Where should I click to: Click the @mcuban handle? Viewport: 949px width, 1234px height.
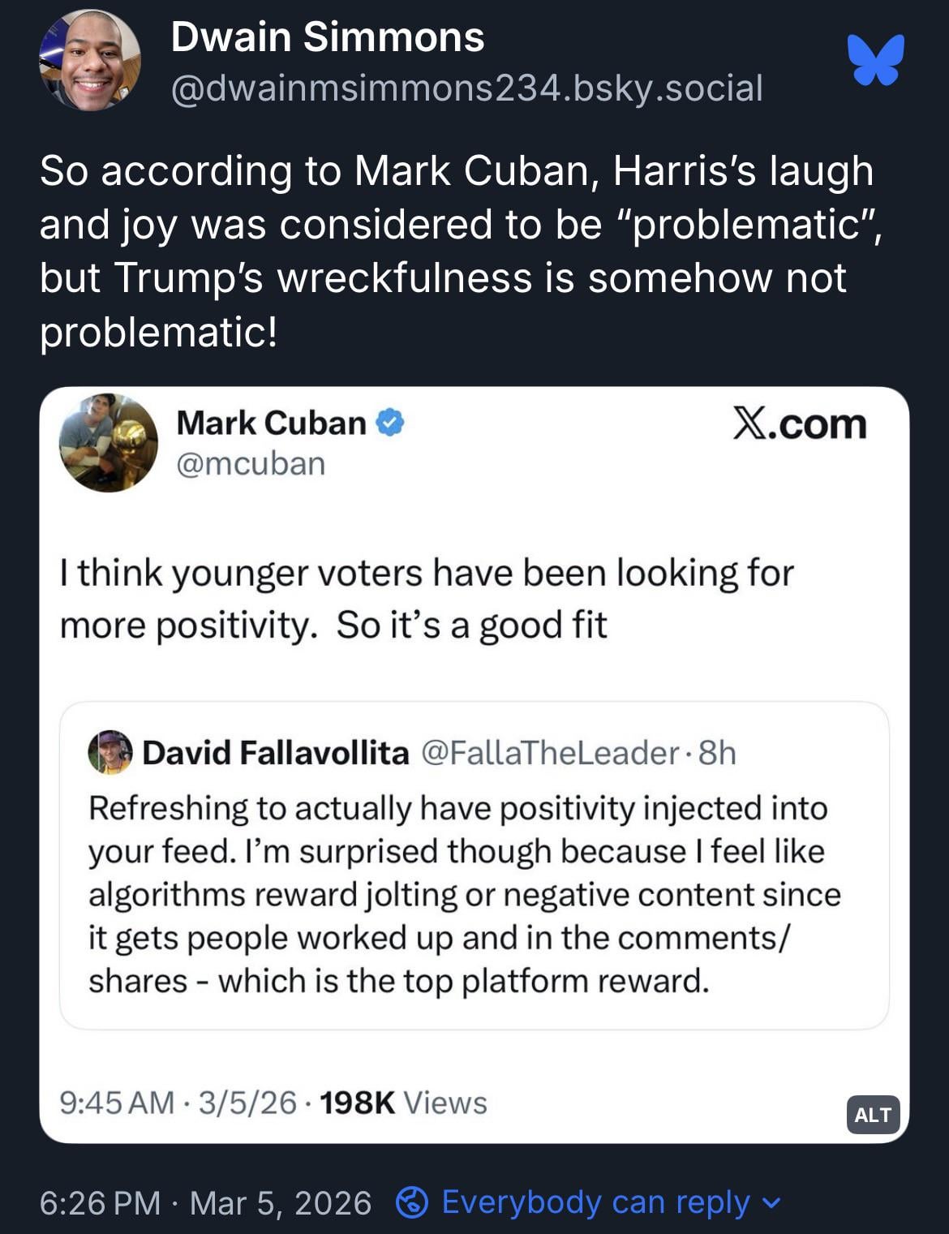pos(251,463)
